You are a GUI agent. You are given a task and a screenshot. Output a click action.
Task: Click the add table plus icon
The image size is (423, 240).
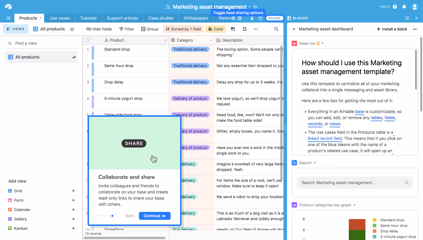coord(240,18)
